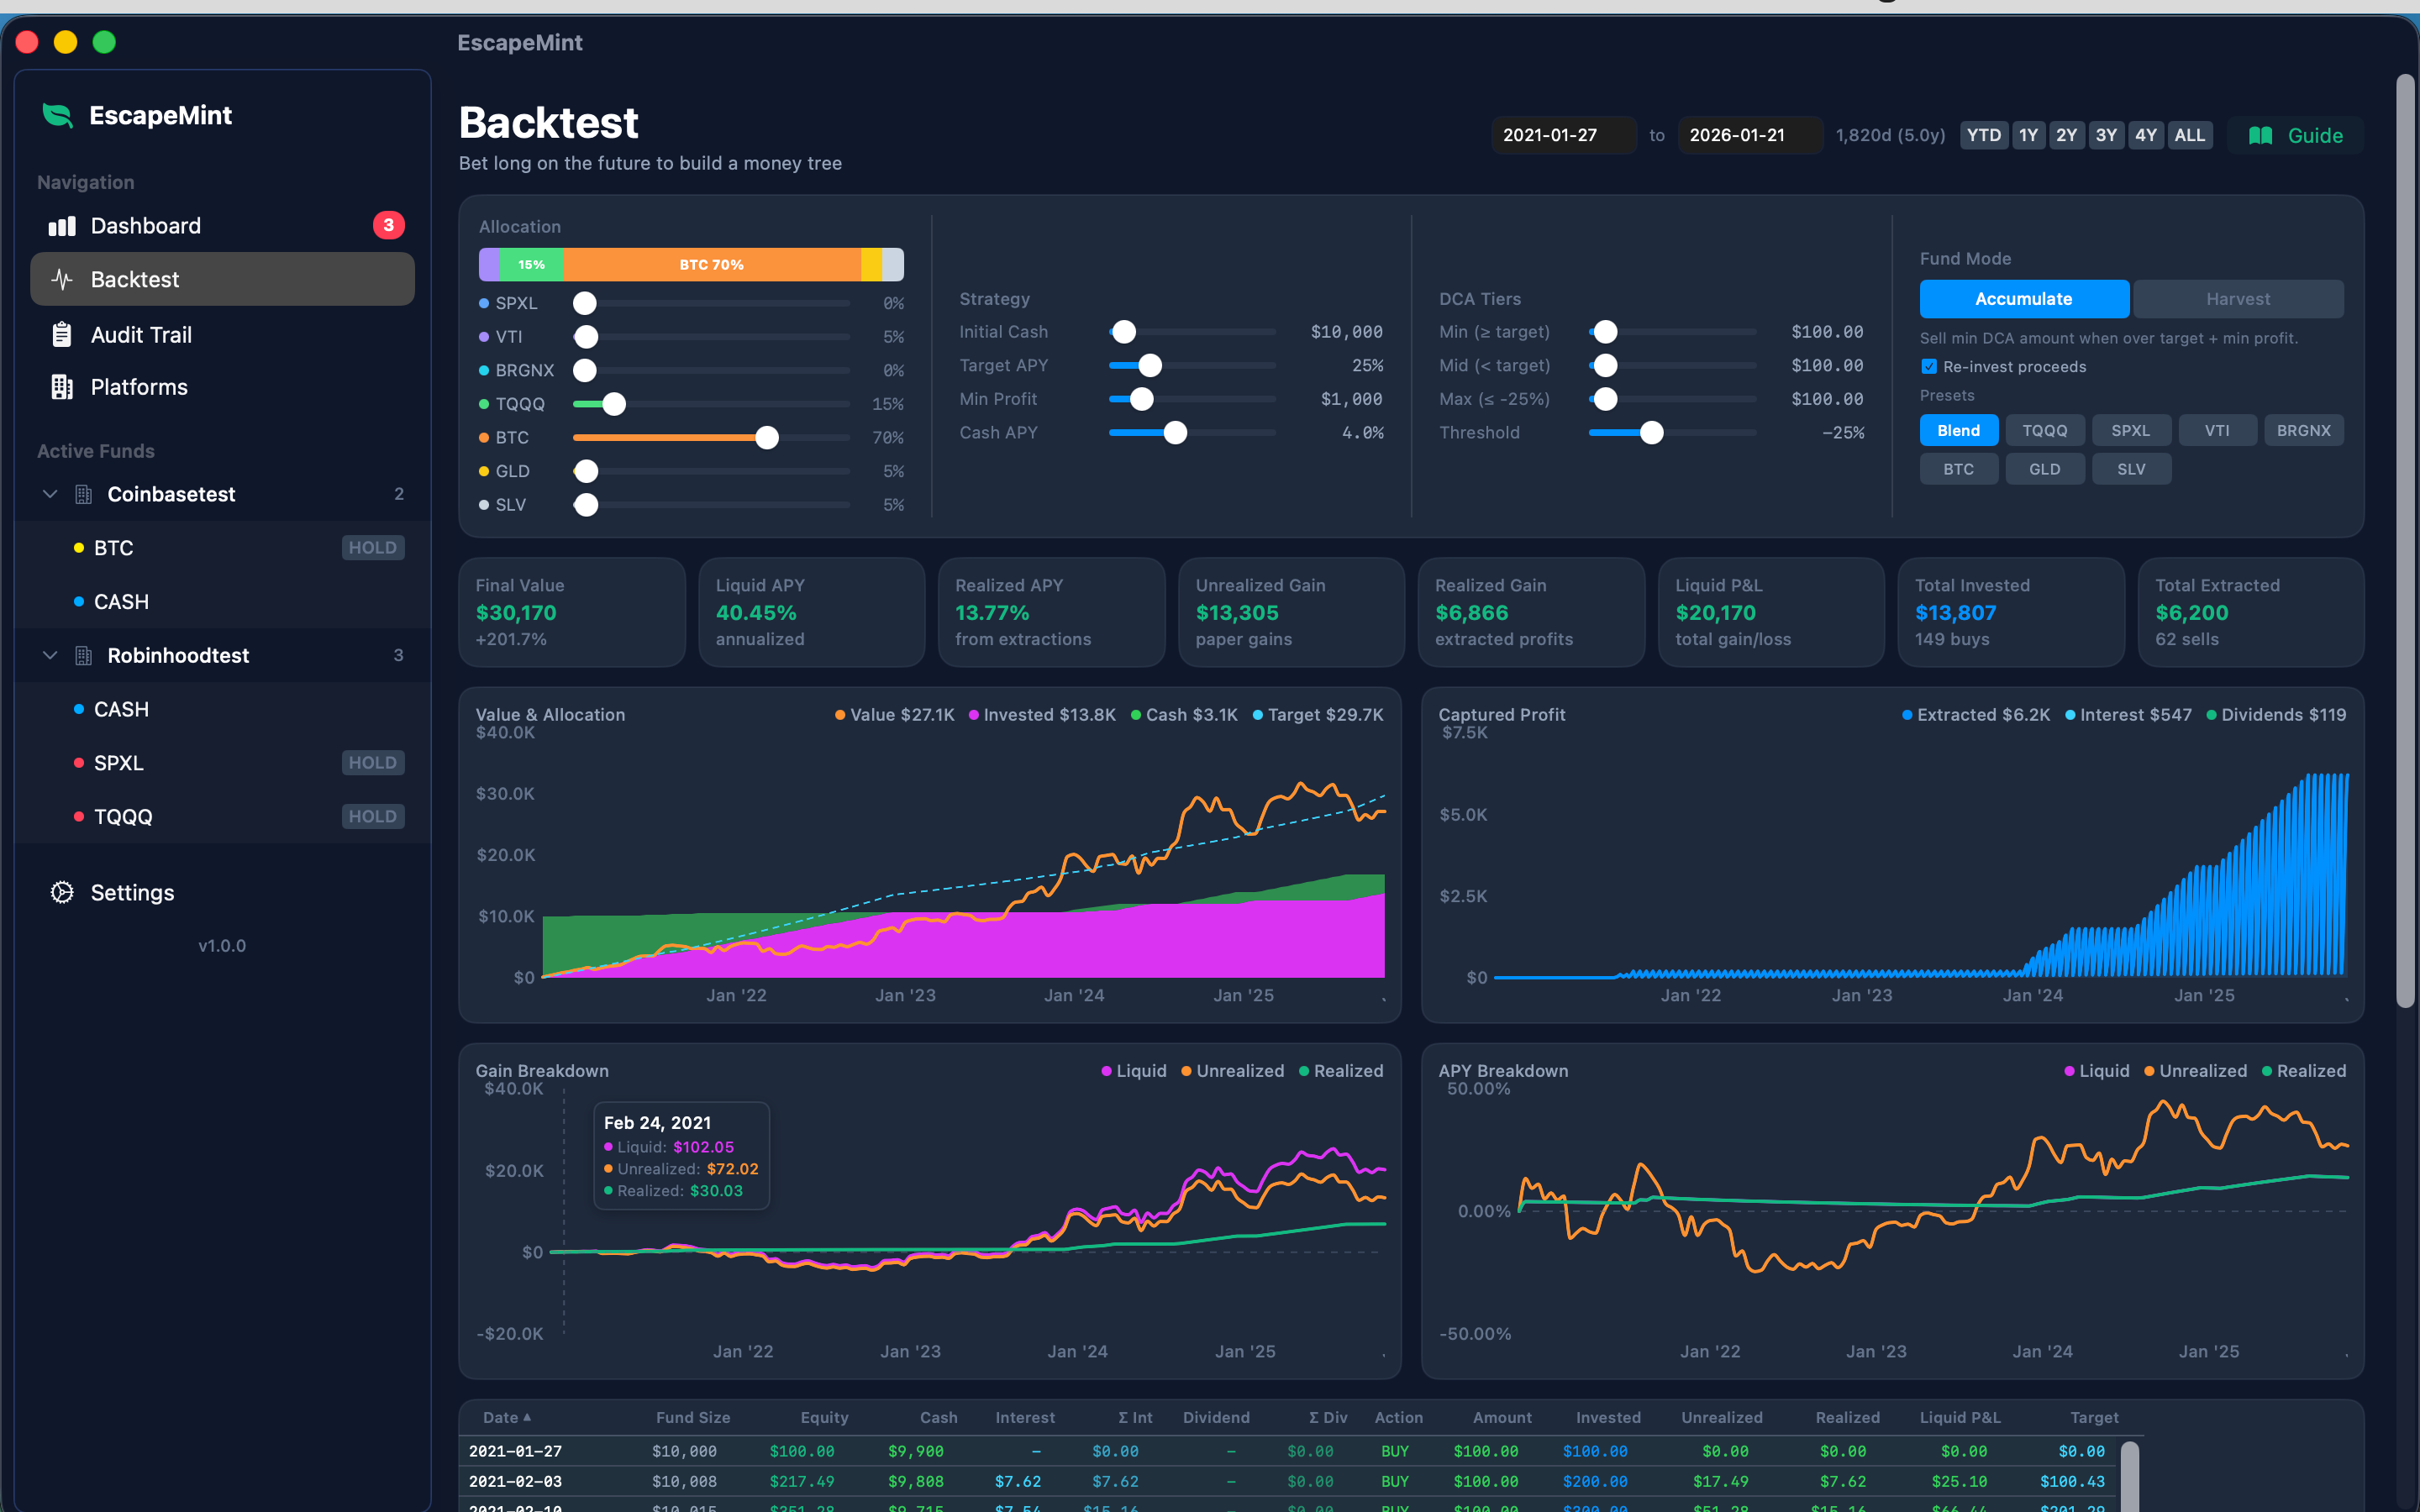Click red dot beside SPXL fund
The width and height of the screenshot is (2420, 1512).
[79, 763]
